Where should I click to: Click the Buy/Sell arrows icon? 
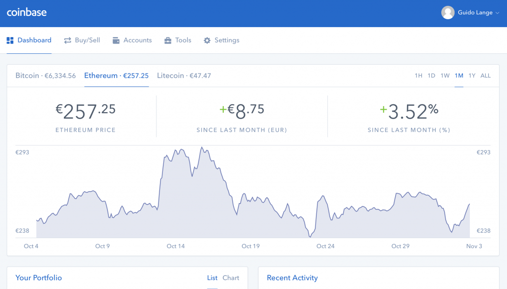click(67, 41)
